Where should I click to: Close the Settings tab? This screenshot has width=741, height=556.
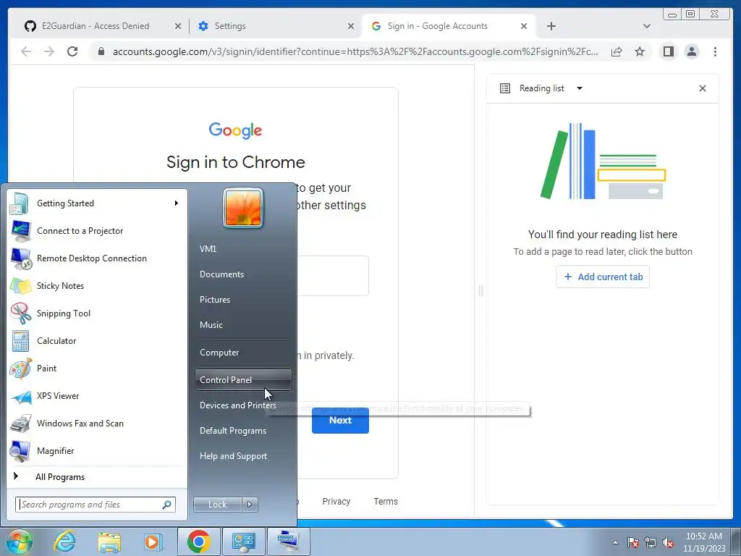coord(351,26)
